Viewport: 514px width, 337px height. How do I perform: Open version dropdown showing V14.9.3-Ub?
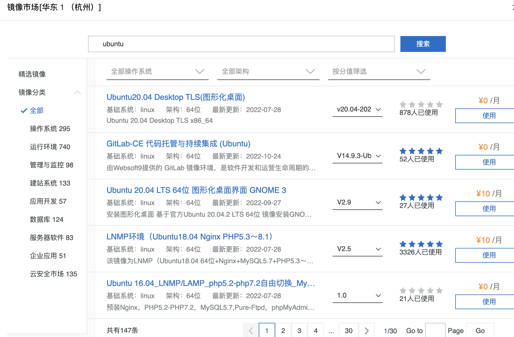click(x=357, y=156)
